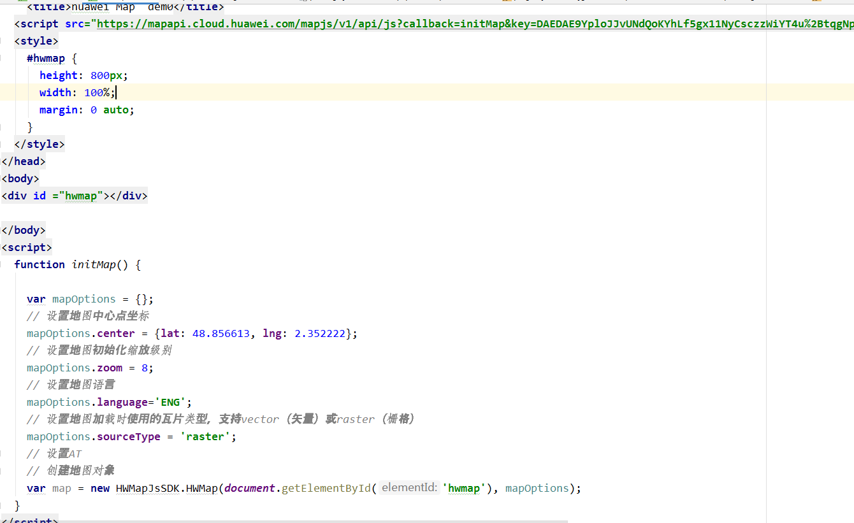
Task: Open the mapapi.cloud.huawei.com script URL
Action: pyautogui.click(x=475, y=24)
